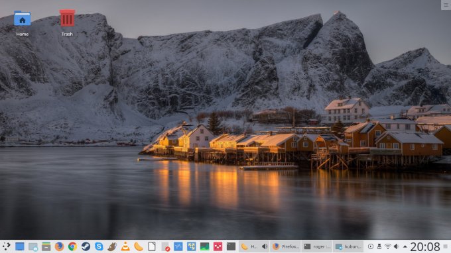Open the KDE application launcher

coord(7,246)
